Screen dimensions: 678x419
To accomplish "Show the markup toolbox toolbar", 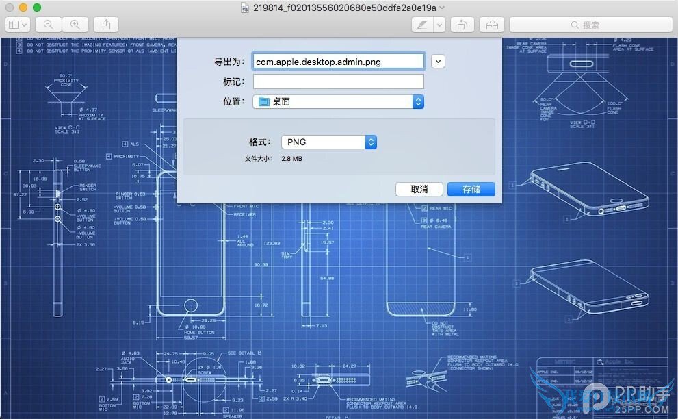I will click(492, 25).
